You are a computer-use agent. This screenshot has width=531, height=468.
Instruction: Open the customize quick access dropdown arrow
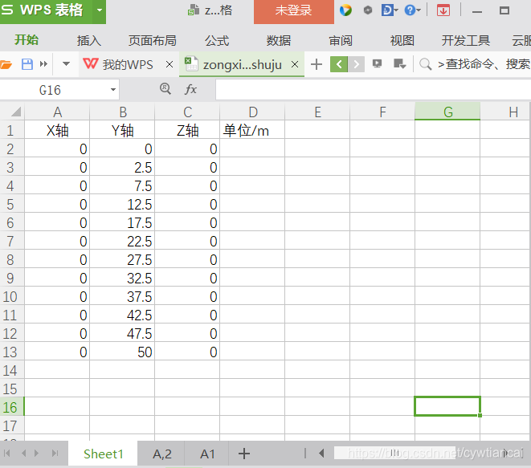(66, 64)
